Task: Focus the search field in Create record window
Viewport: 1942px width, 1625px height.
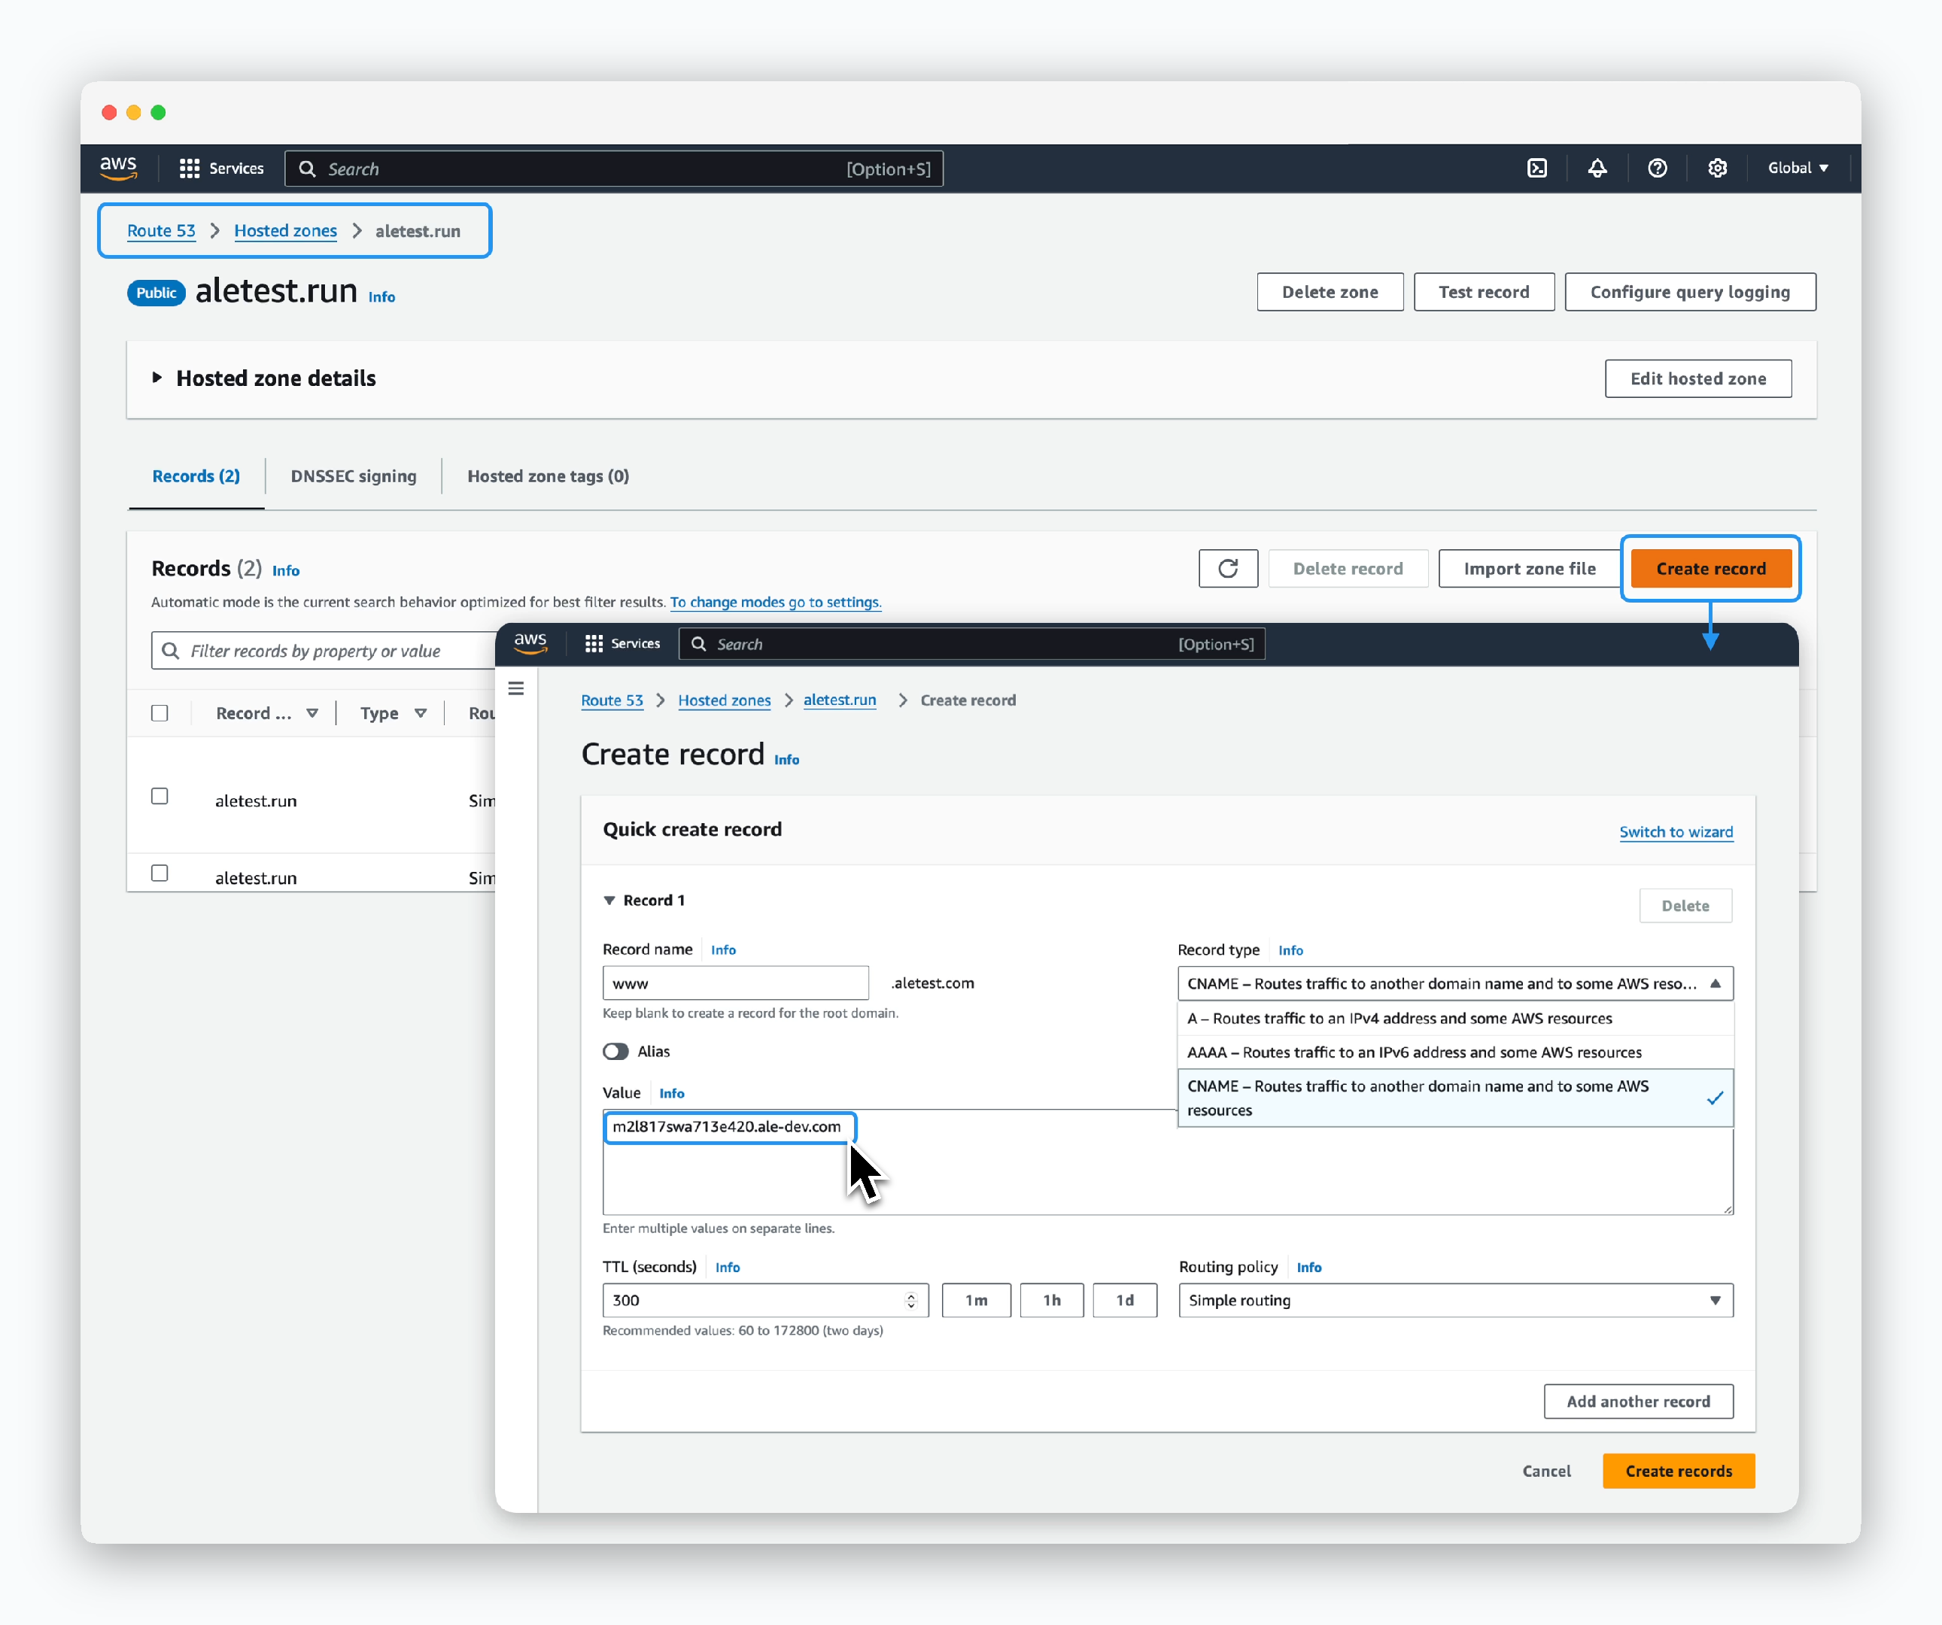Action: coord(972,644)
